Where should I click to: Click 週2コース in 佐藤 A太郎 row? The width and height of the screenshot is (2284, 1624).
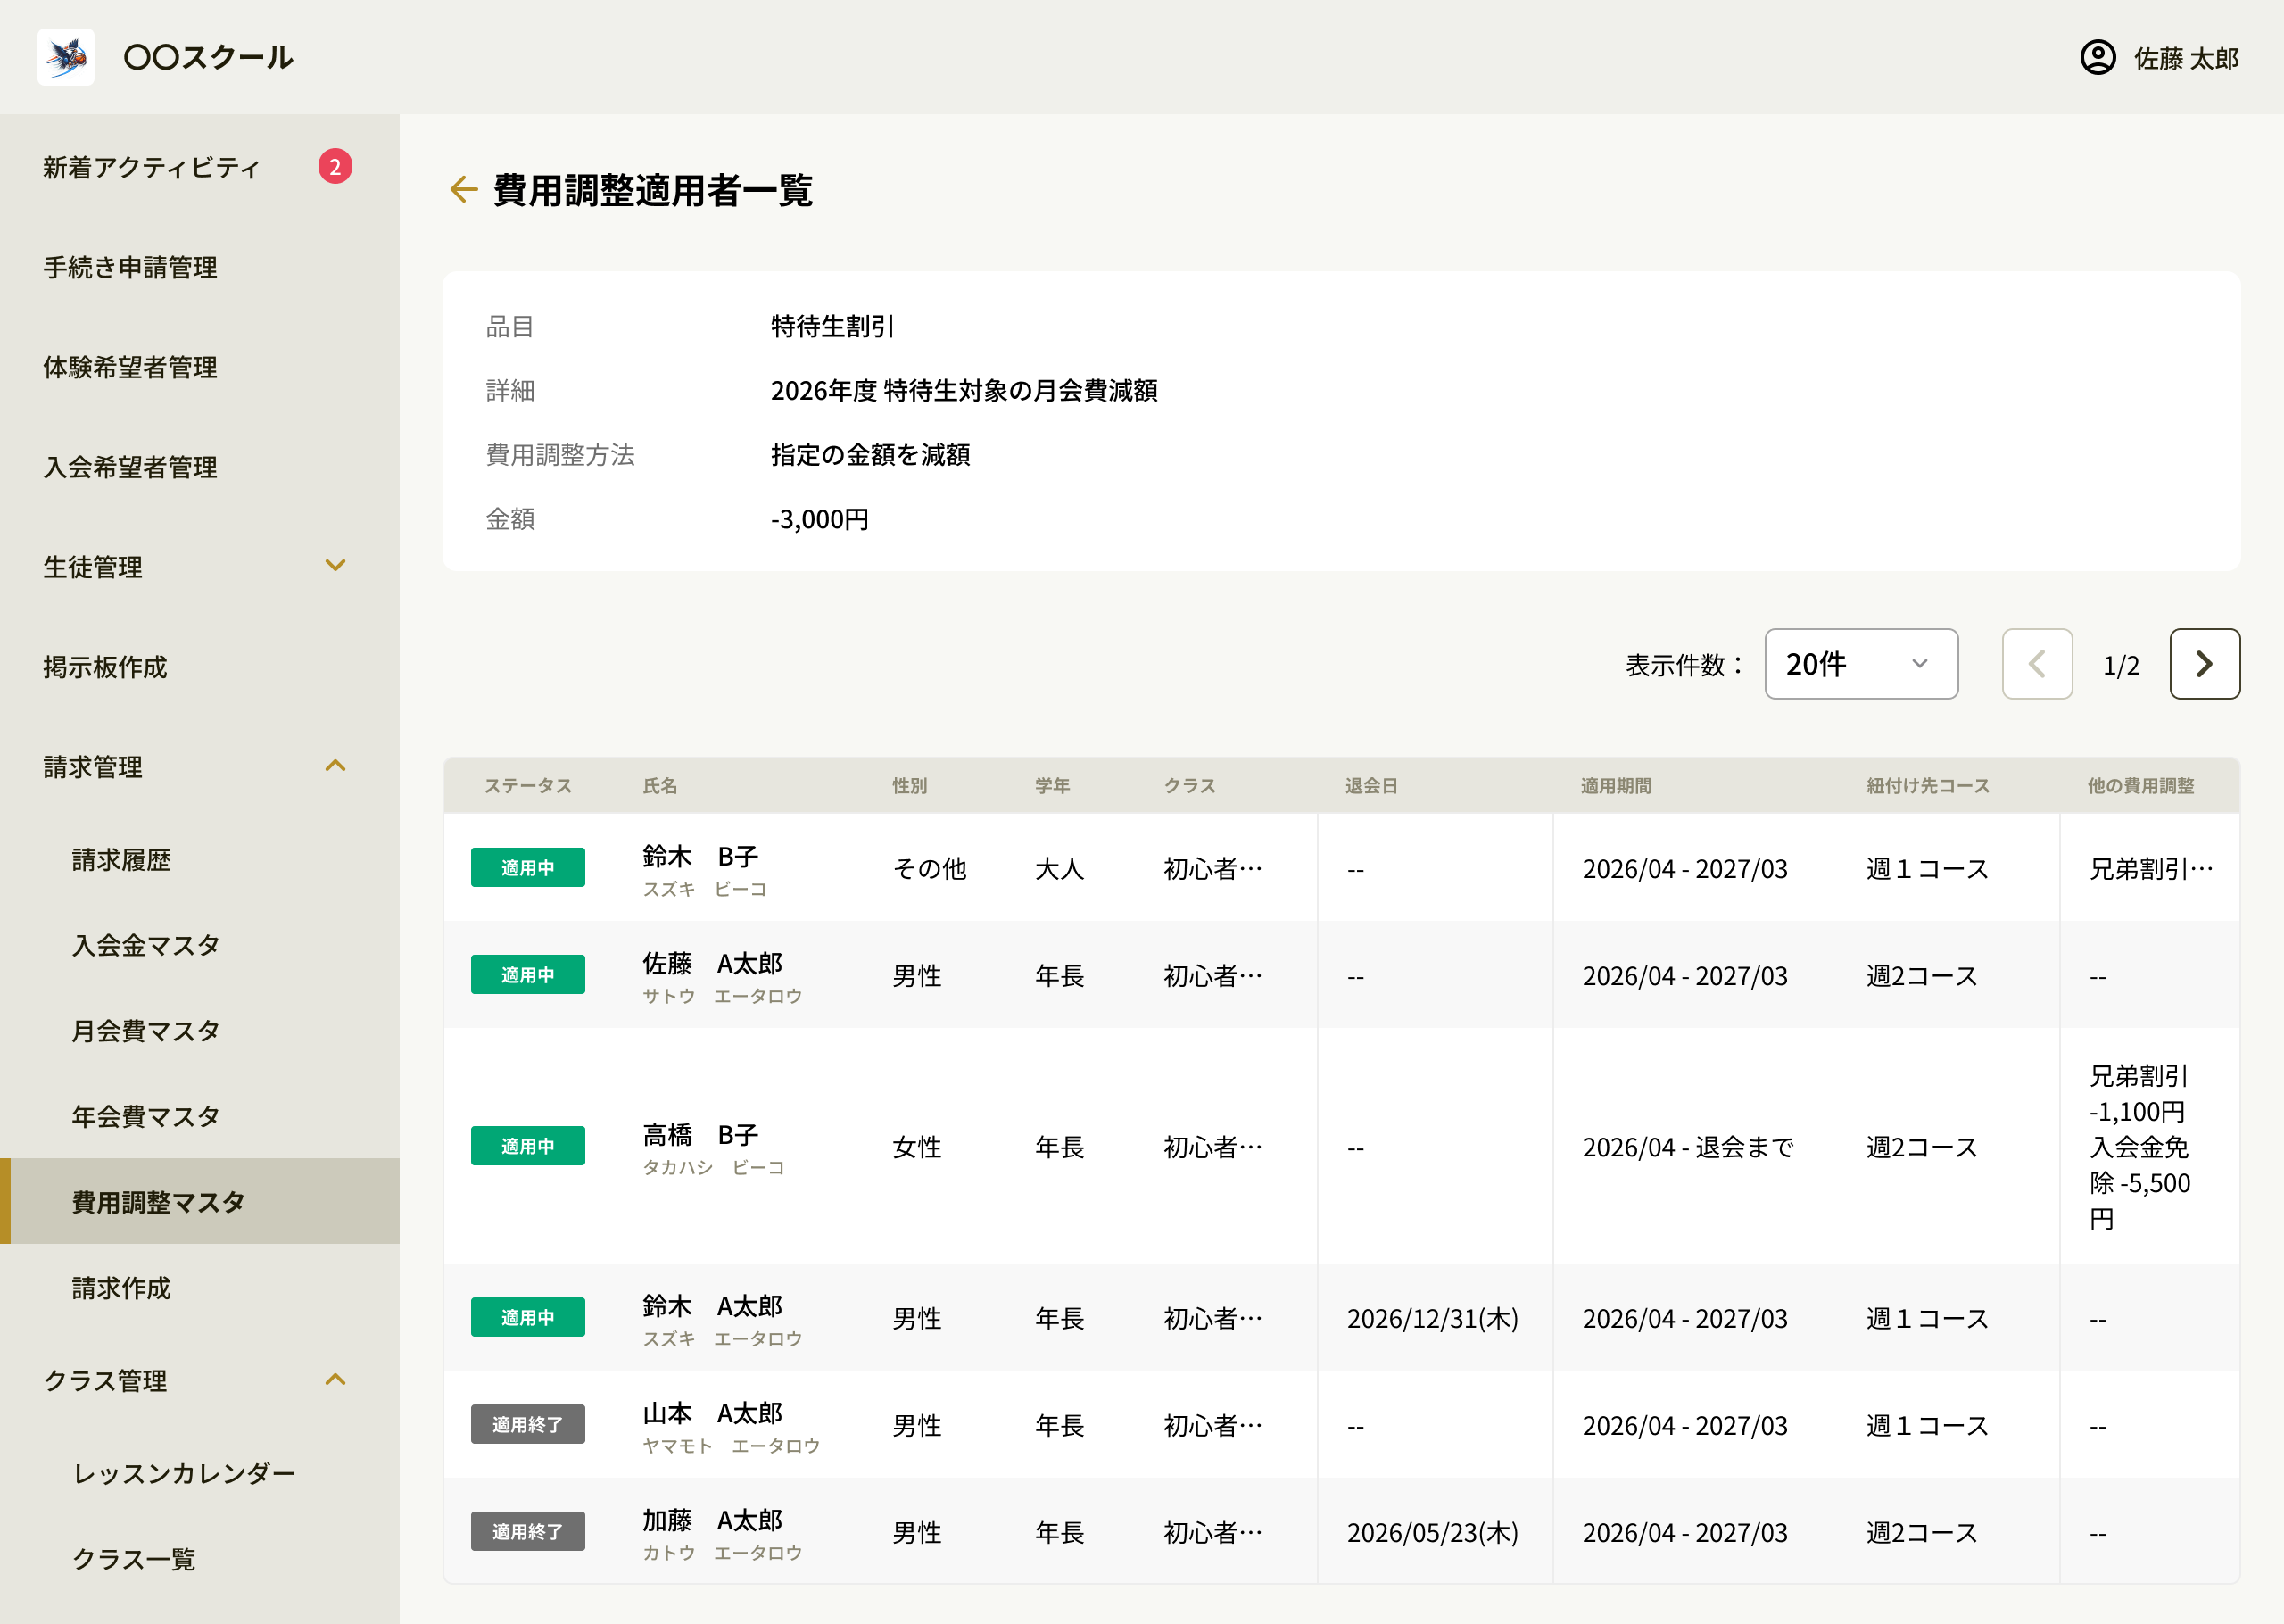tap(1921, 976)
